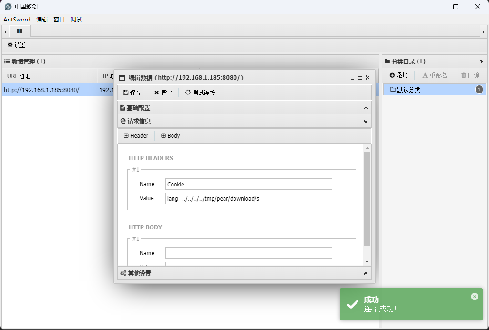Collapse the 分类目录 panel arrow

[481, 62]
